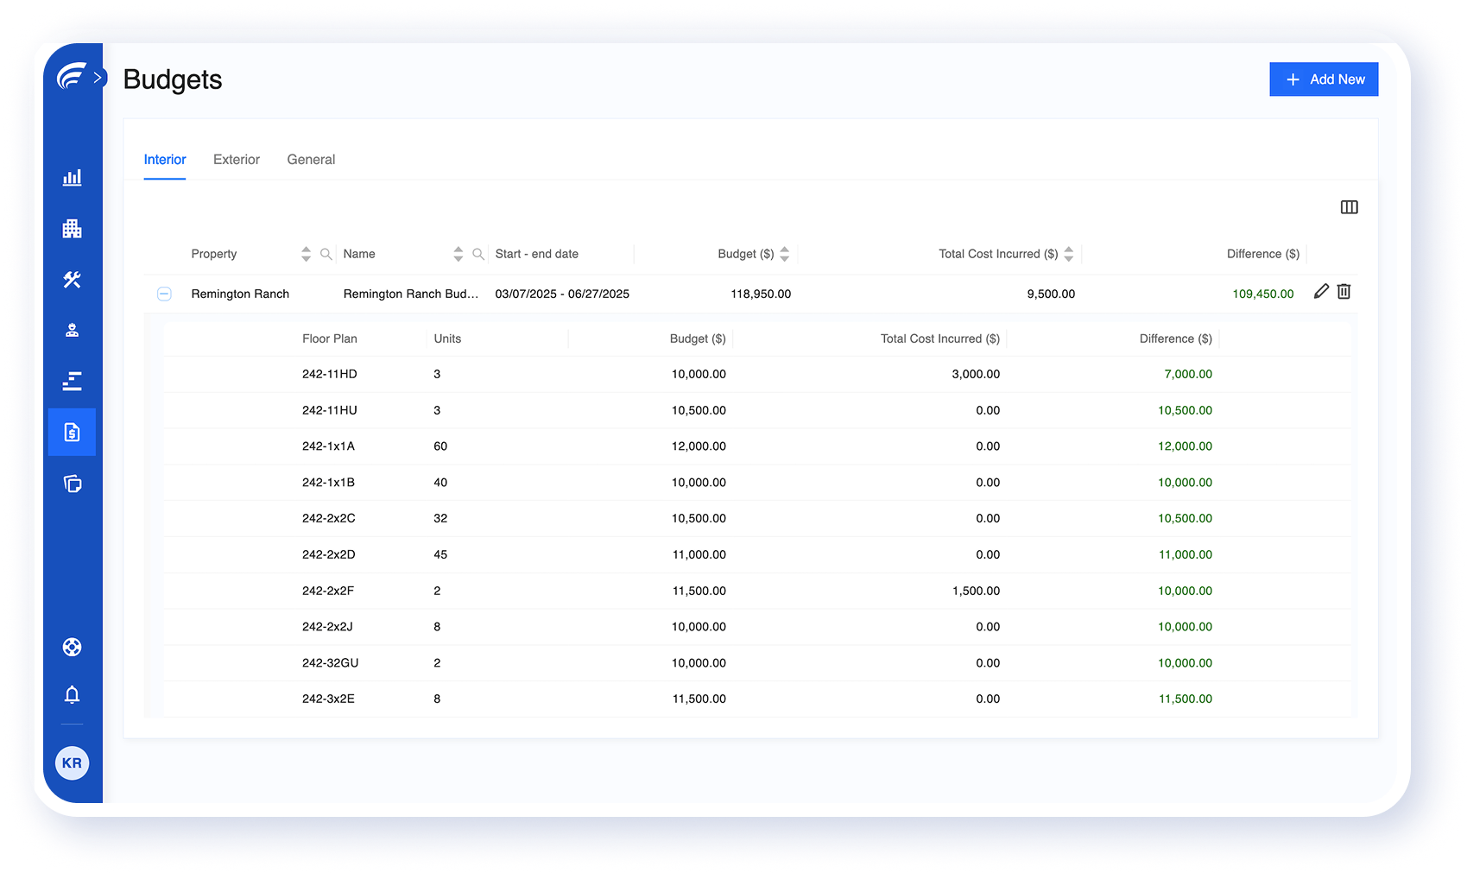This screenshot has width=1467, height=873.
Task: Sort by the Name column arrows
Action: point(458,254)
